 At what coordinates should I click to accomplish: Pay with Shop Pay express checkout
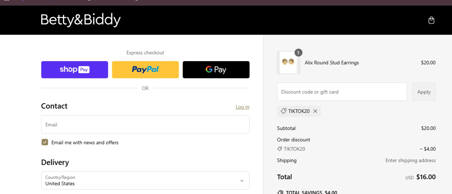point(74,70)
